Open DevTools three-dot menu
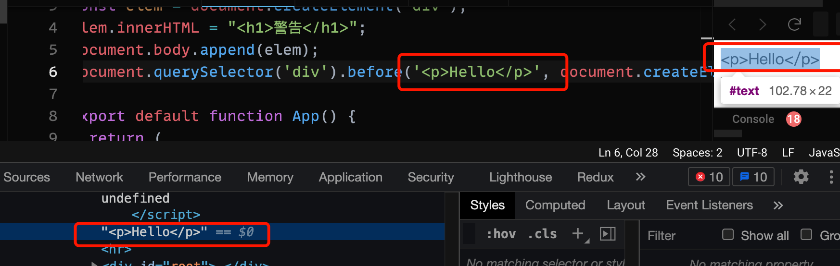The height and width of the screenshot is (266, 840). click(831, 177)
